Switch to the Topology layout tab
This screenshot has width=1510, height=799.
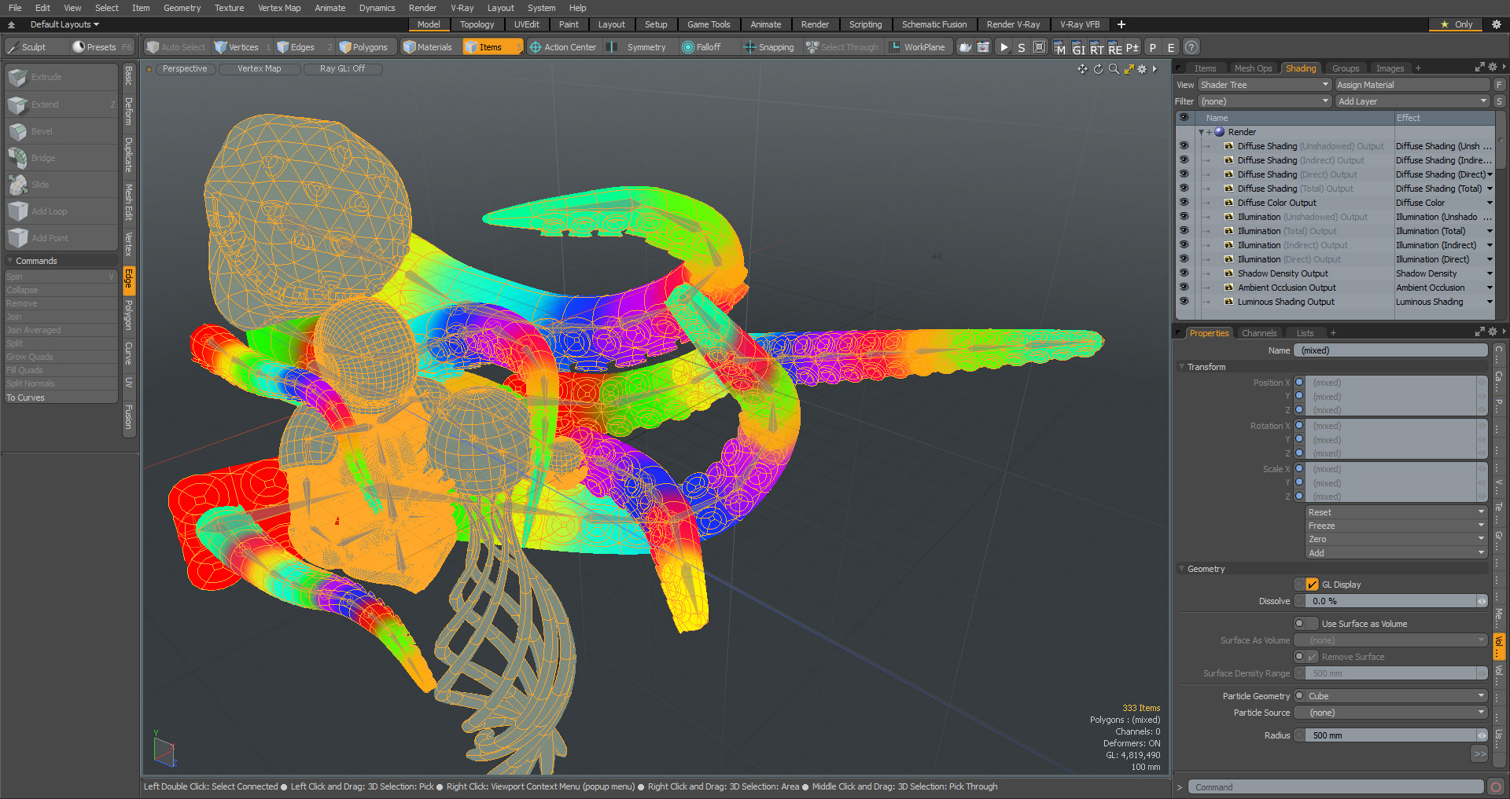[x=477, y=24]
